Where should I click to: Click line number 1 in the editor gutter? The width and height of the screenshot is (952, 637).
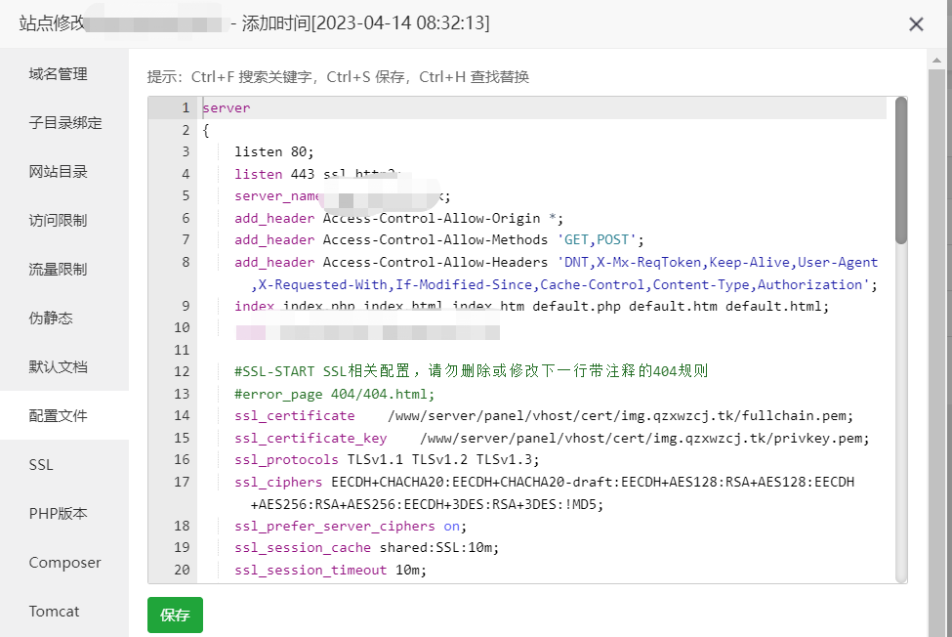point(185,108)
